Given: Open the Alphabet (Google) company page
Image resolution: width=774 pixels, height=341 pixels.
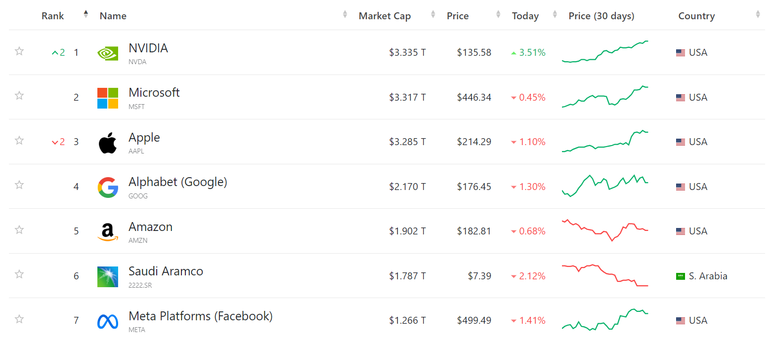Looking at the screenshot, I should tap(177, 182).
